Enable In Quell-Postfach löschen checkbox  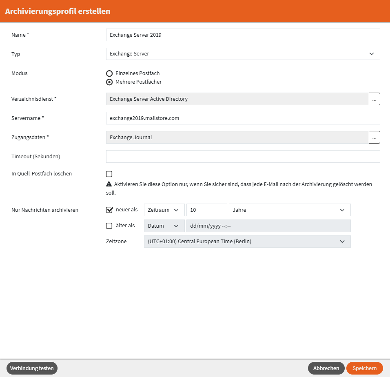click(x=109, y=174)
